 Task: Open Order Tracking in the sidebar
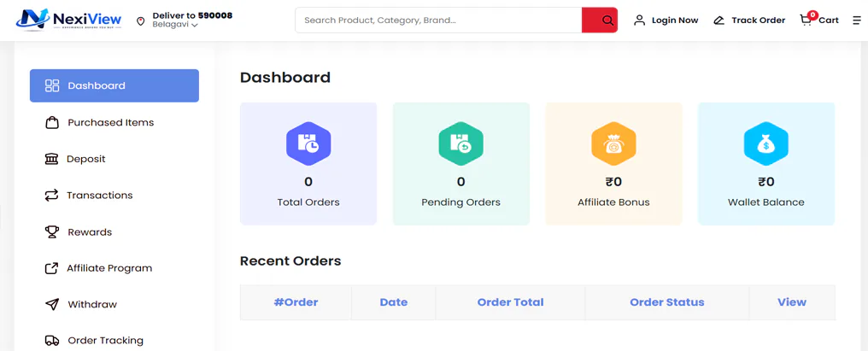coord(105,341)
